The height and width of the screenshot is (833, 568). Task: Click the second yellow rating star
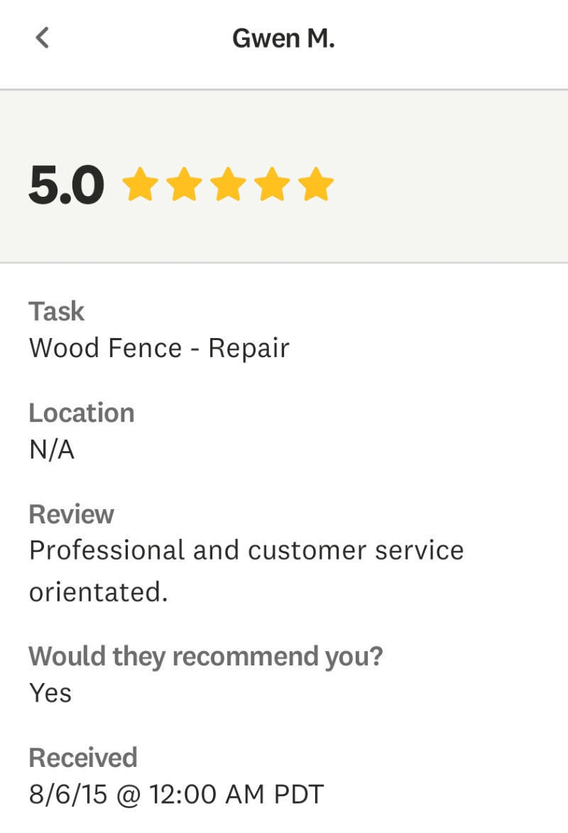[184, 185]
